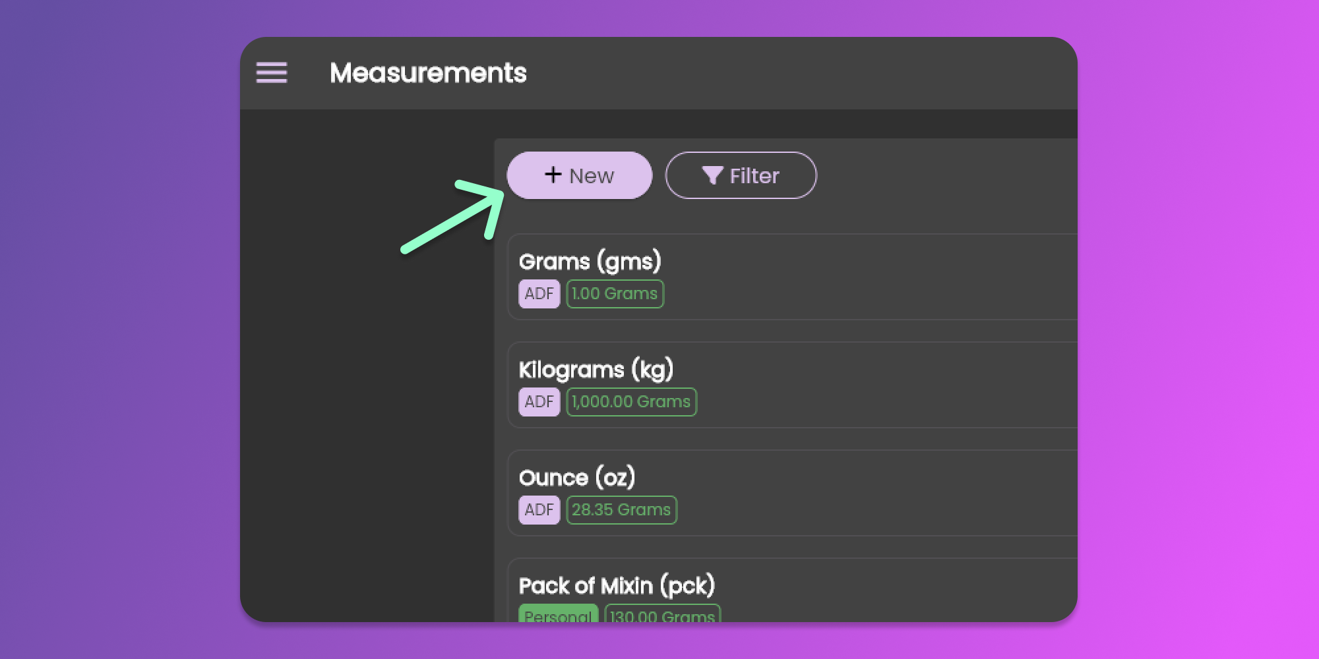1319x659 pixels.
Task: Click the green Personal tag
Action: pos(558,615)
